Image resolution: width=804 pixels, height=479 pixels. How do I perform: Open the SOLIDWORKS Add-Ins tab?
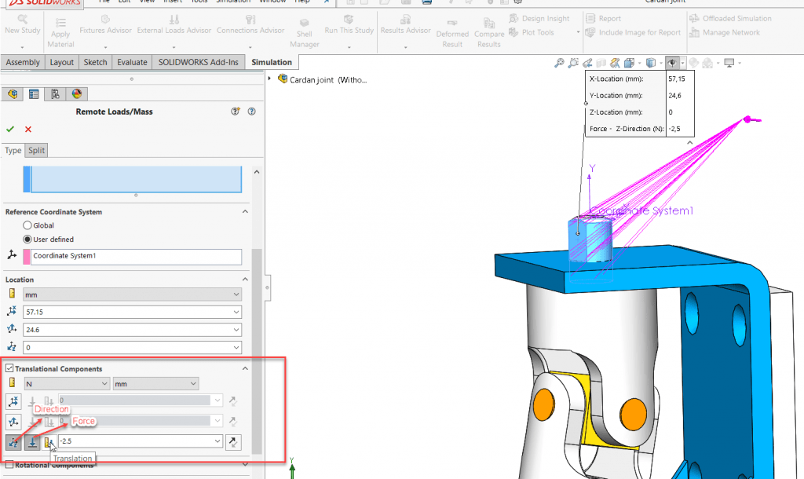click(x=199, y=62)
